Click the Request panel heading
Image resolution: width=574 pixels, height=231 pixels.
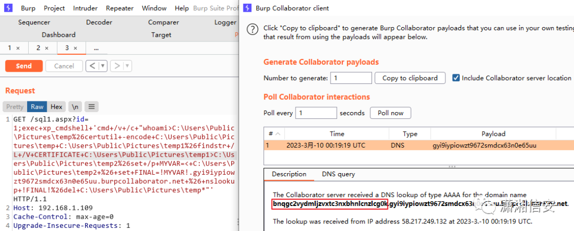coord(20,91)
